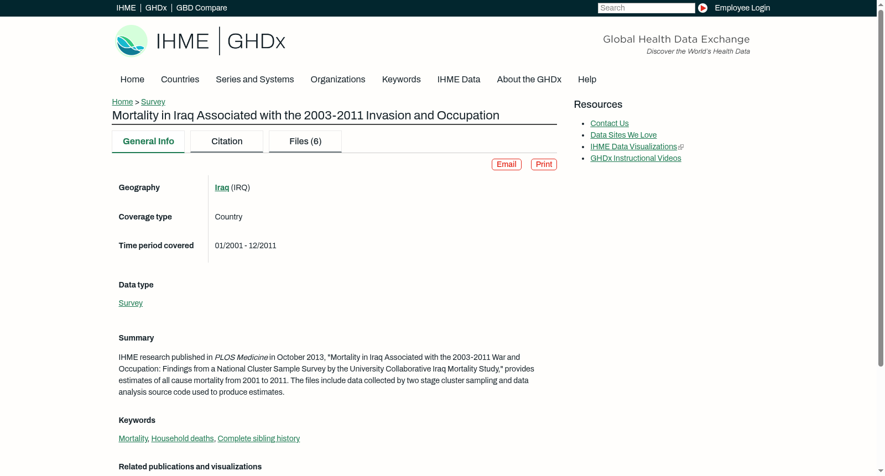
Task: Open the GHDx link in top bar
Action: tap(156, 8)
